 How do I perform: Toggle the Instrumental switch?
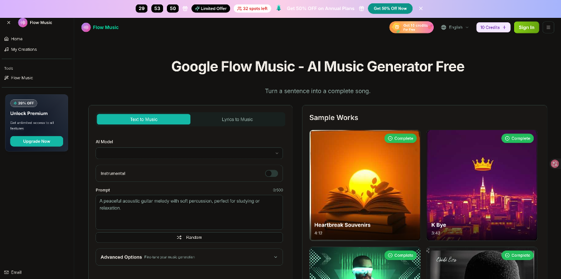point(271,174)
